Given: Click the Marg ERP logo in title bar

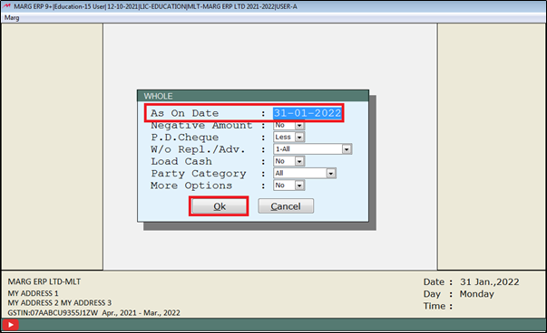Looking at the screenshot, I should pos(6,6).
